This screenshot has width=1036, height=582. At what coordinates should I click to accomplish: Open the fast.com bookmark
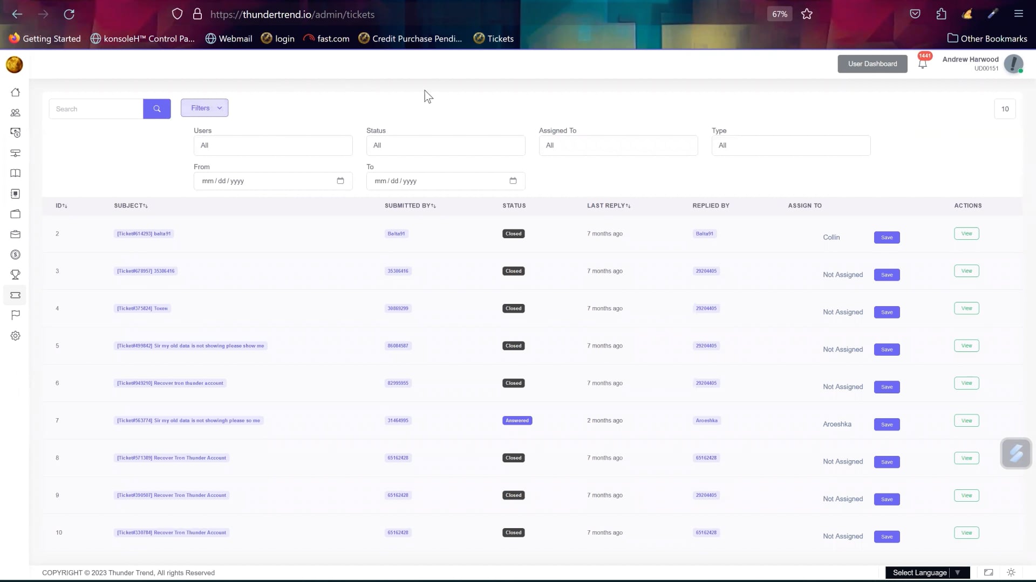326,39
